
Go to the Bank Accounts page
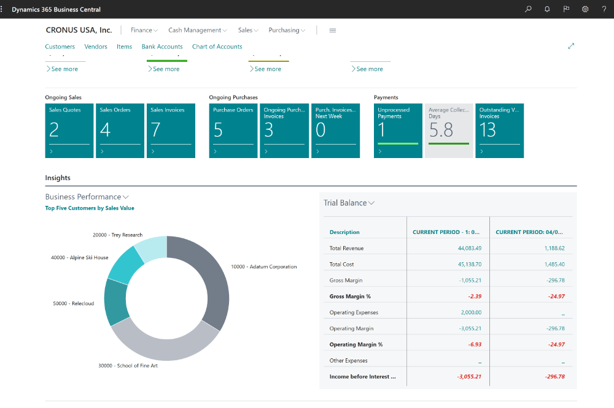pos(162,47)
